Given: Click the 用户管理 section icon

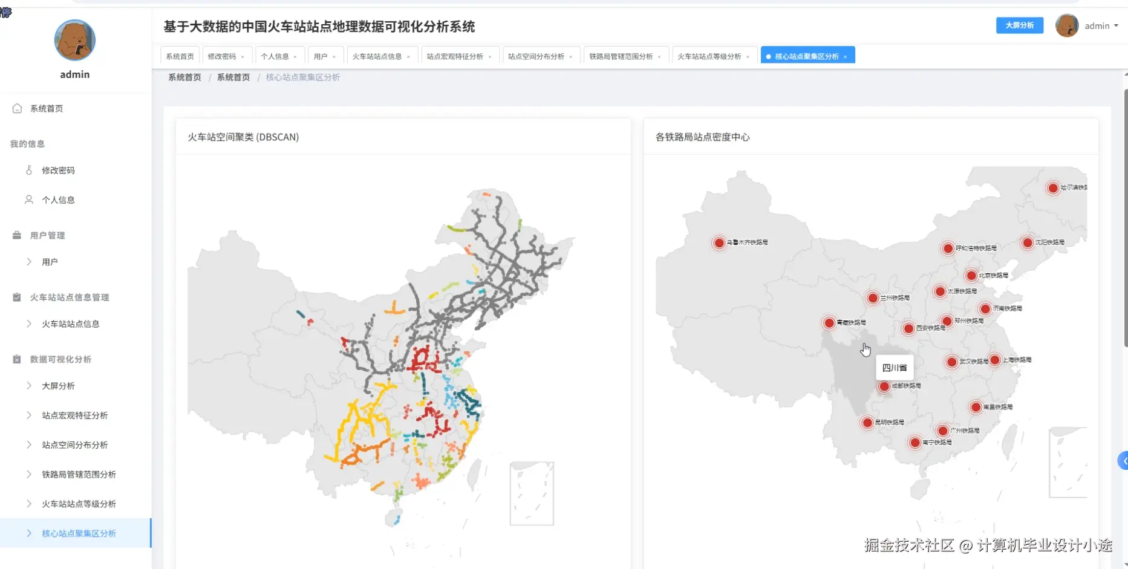Looking at the screenshot, I should tap(18, 235).
